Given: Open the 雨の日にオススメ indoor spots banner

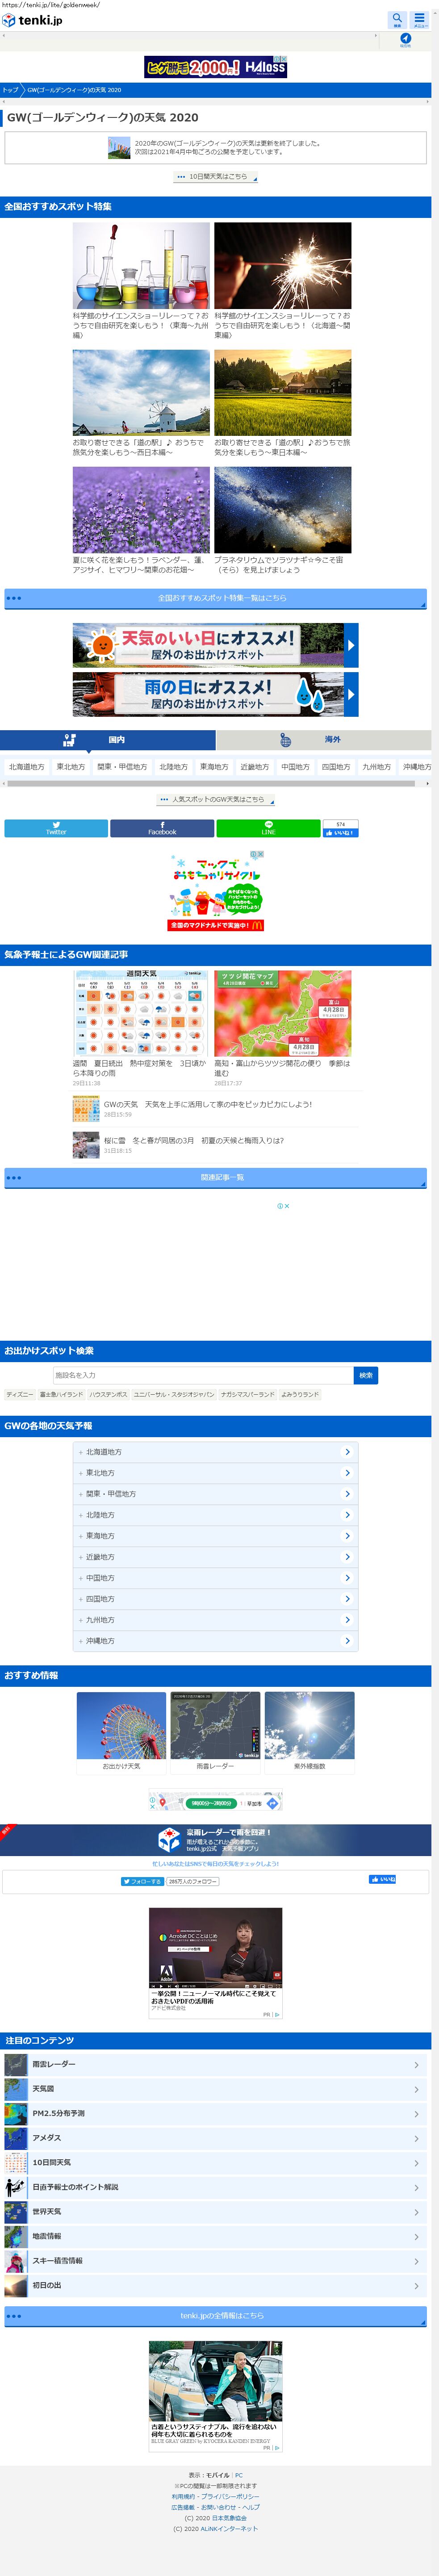Looking at the screenshot, I should tap(215, 695).
